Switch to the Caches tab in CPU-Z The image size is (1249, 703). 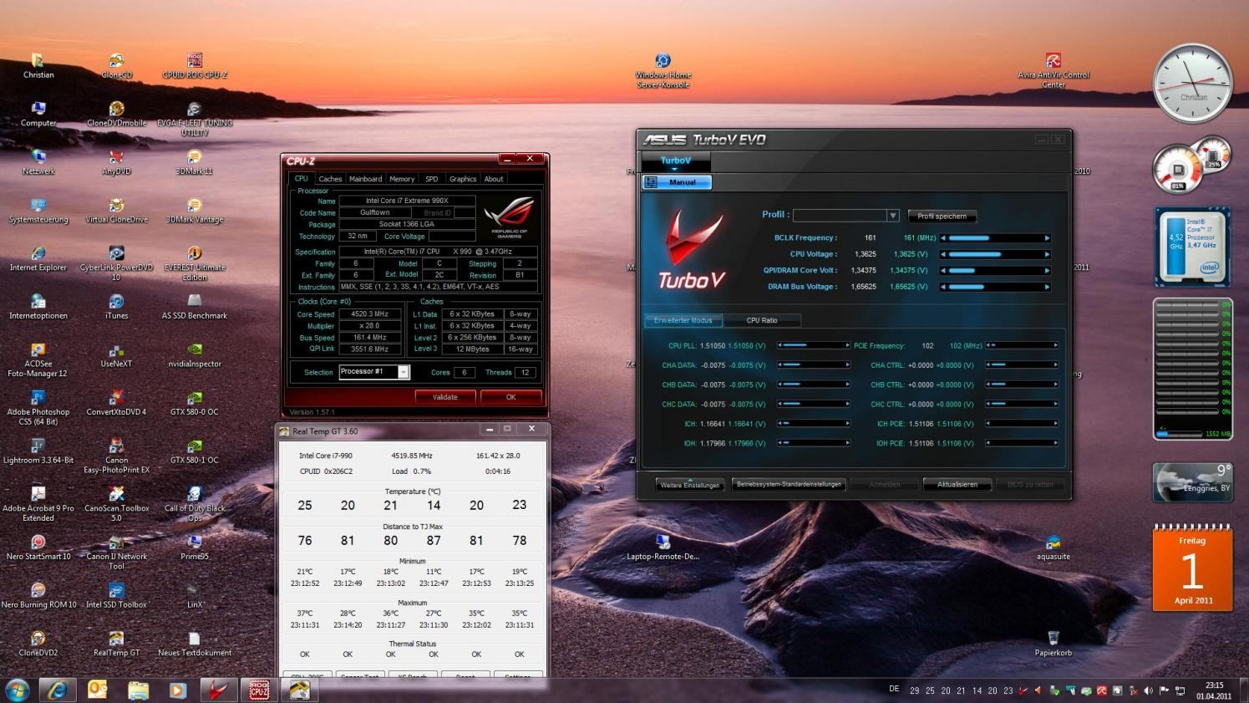pos(330,179)
